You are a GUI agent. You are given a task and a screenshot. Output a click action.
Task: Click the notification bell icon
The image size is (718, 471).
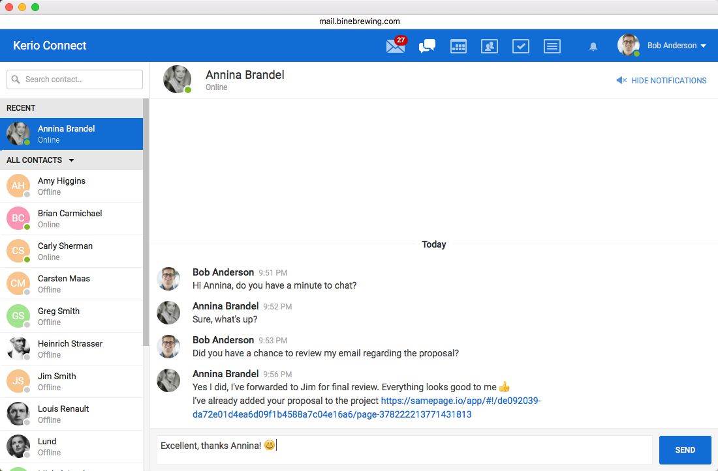point(593,46)
